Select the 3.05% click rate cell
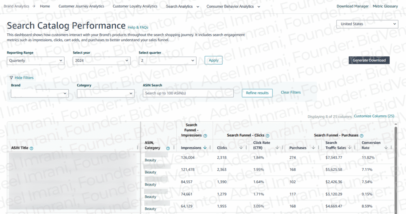The width and height of the screenshot is (406, 214). coord(259,206)
